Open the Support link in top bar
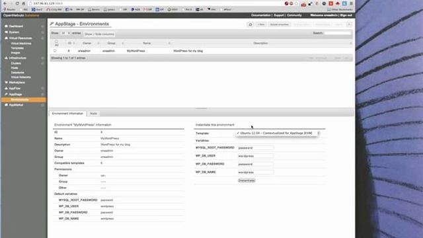The width and height of the screenshot is (423, 238). pyautogui.click(x=279, y=15)
